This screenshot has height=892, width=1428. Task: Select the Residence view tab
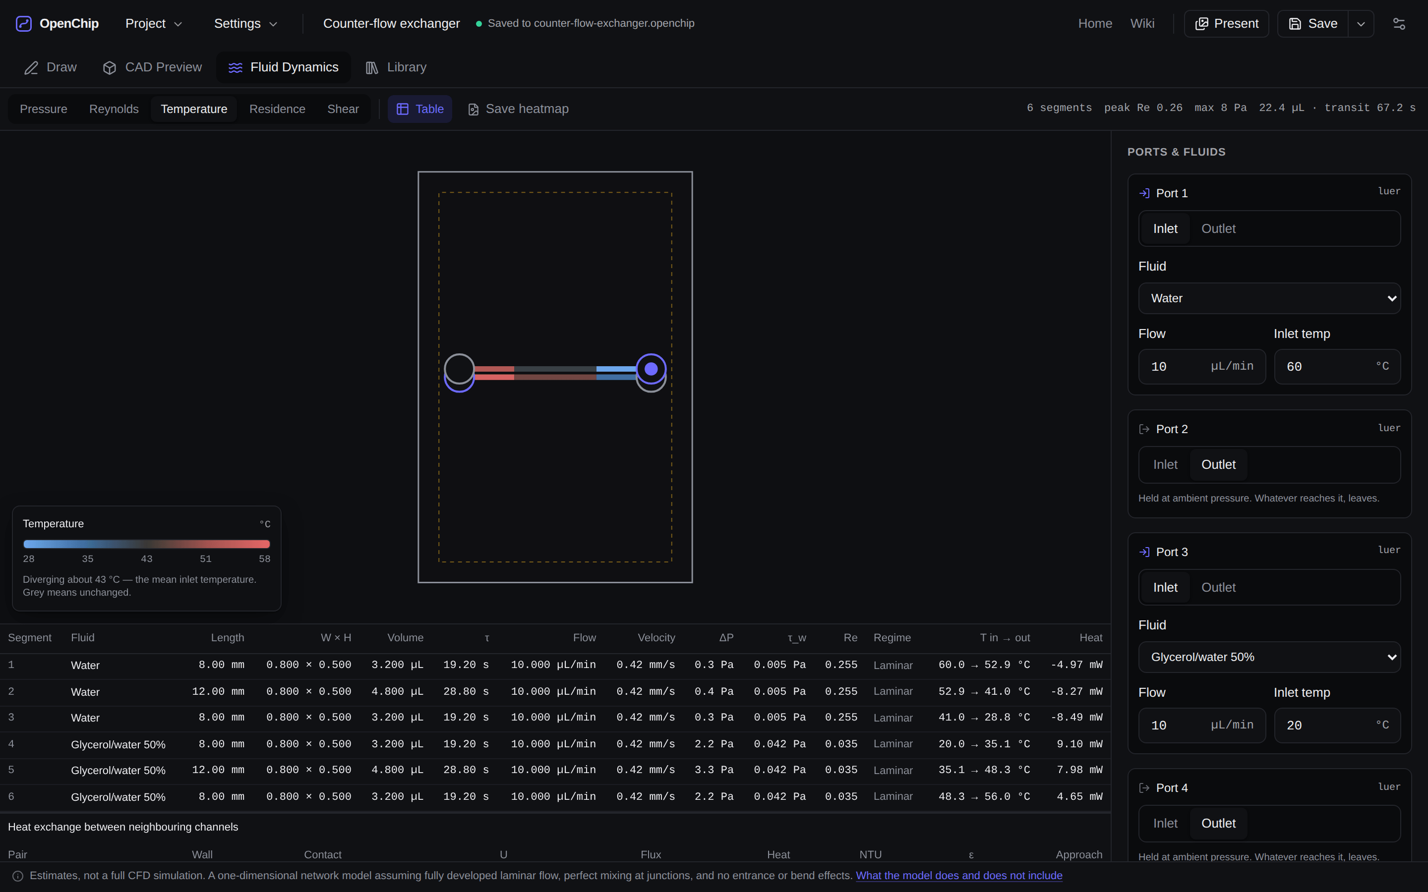pyautogui.click(x=277, y=109)
